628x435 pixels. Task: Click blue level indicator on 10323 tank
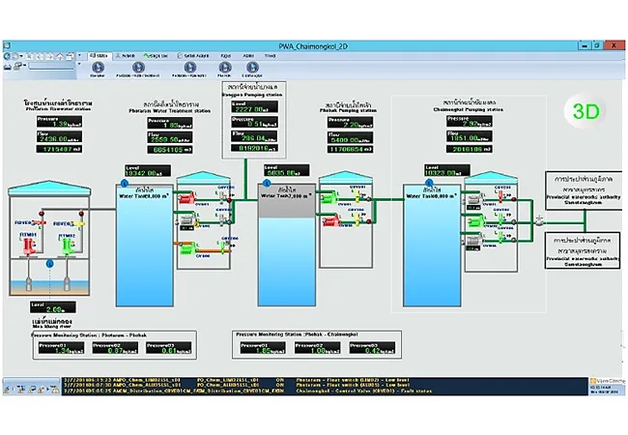(429, 184)
